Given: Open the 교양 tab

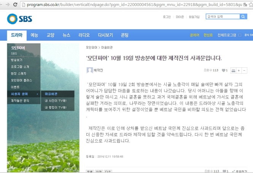Looking at the screenshot, I should (50, 35).
